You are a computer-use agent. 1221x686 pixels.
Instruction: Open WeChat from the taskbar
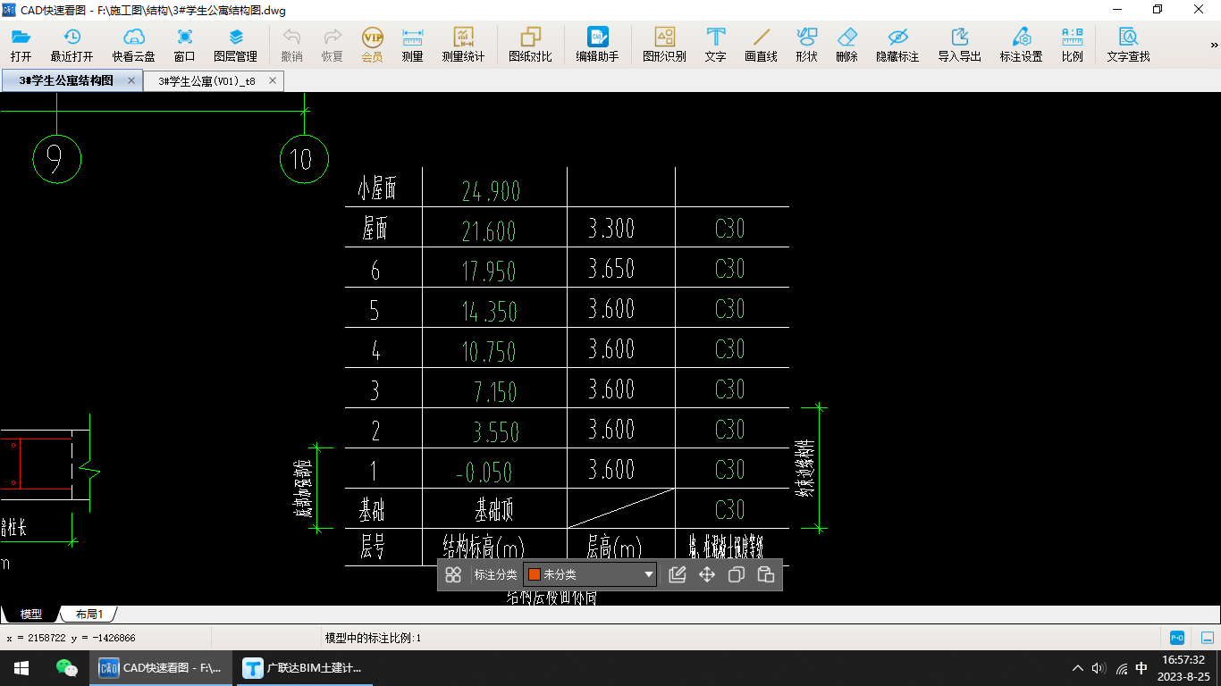click(66, 667)
